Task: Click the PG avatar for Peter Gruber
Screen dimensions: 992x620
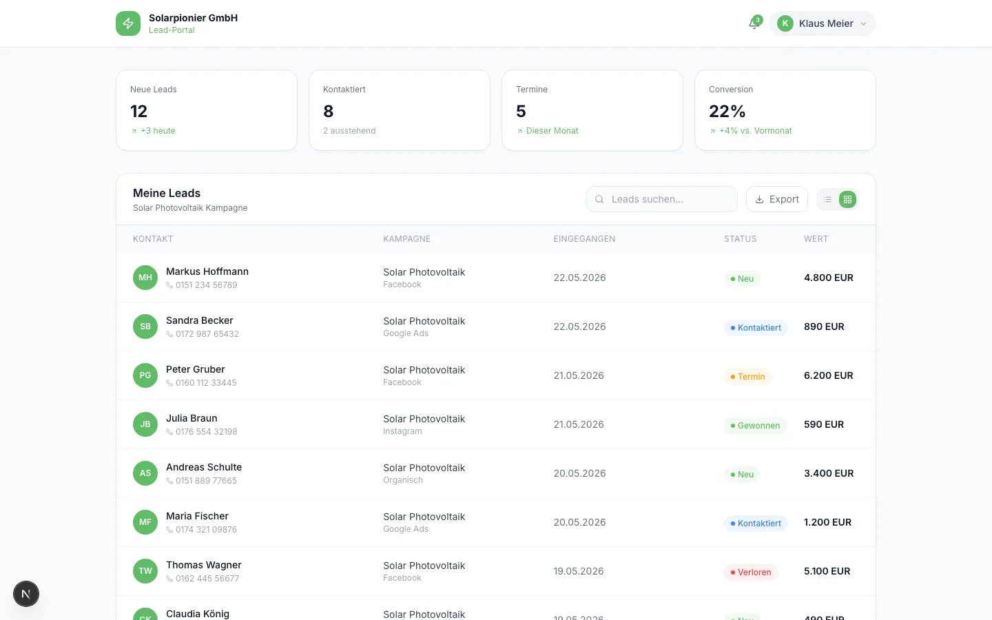Action: [x=145, y=375]
